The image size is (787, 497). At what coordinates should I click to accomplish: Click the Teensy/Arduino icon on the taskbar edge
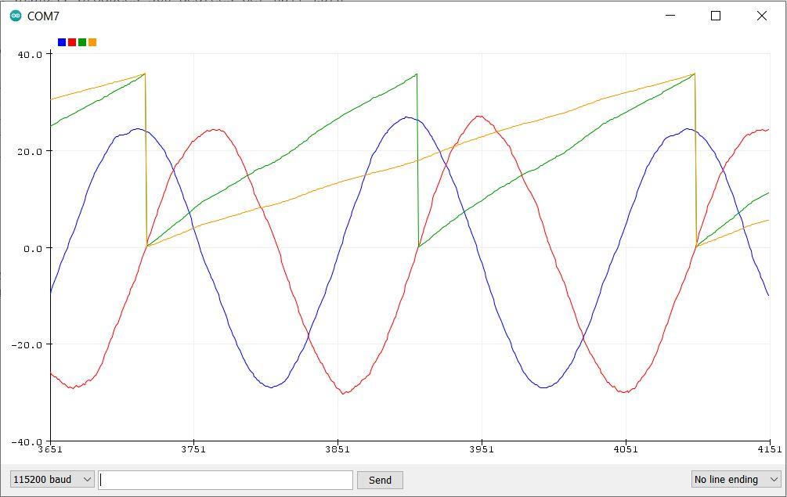pos(16,14)
